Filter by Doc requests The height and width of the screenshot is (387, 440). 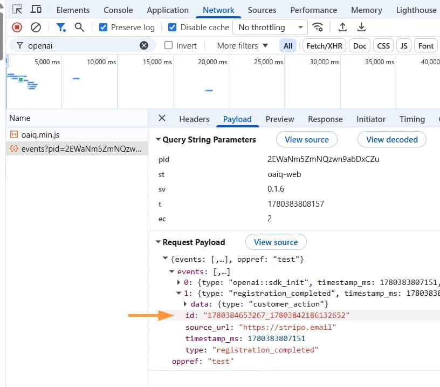pos(360,46)
